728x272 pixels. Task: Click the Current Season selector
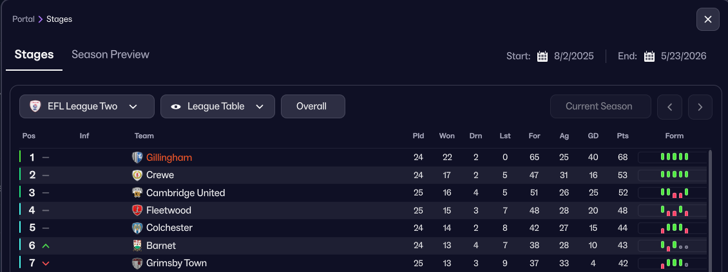600,107
